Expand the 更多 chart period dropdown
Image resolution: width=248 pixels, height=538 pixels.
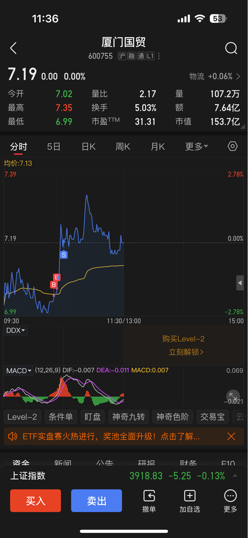point(197,146)
